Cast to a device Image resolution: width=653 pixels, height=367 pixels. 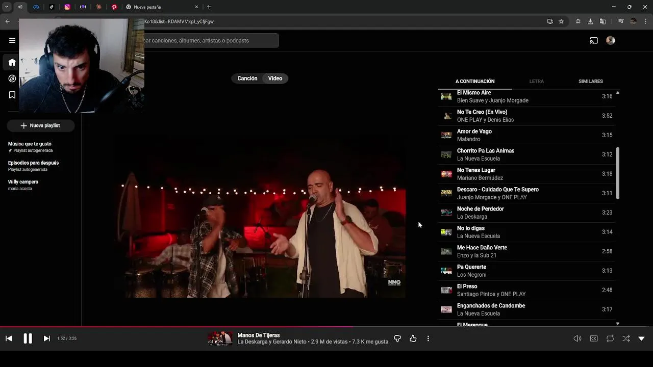(x=594, y=40)
